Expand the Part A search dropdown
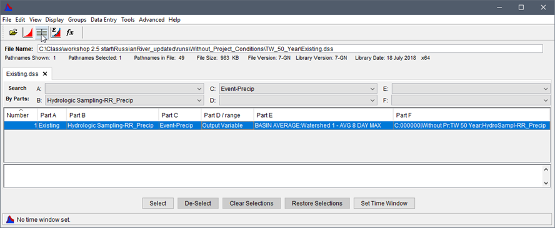The width and height of the screenshot is (555, 228). coord(200,89)
